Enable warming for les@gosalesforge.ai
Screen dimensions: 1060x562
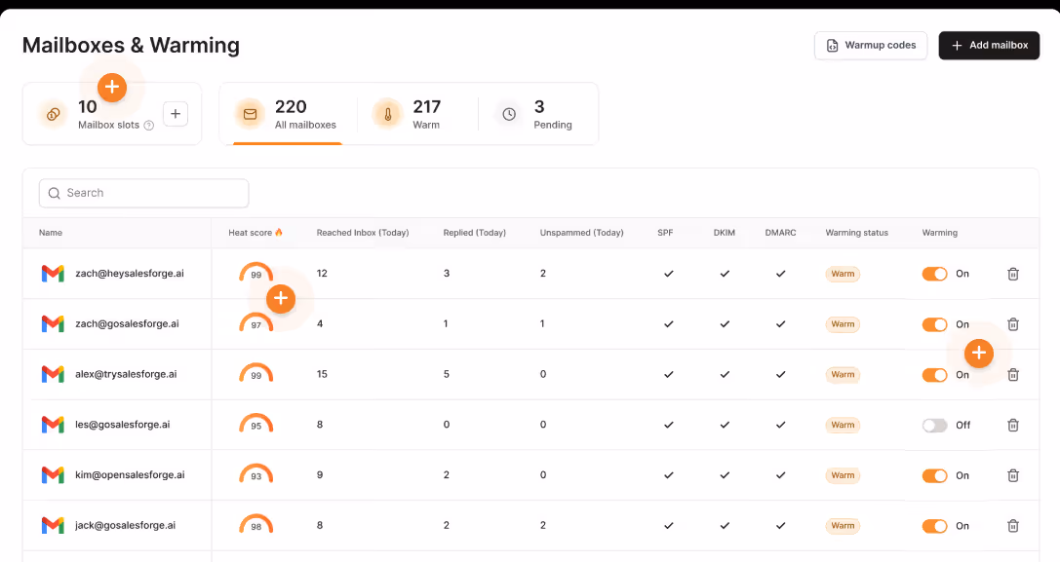(x=935, y=425)
